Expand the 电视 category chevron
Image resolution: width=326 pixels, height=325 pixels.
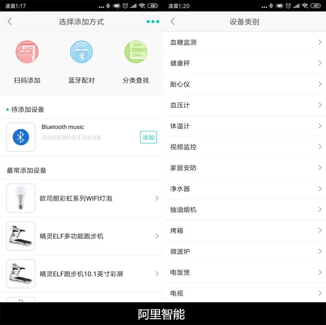pyautogui.click(x=320, y=293)
